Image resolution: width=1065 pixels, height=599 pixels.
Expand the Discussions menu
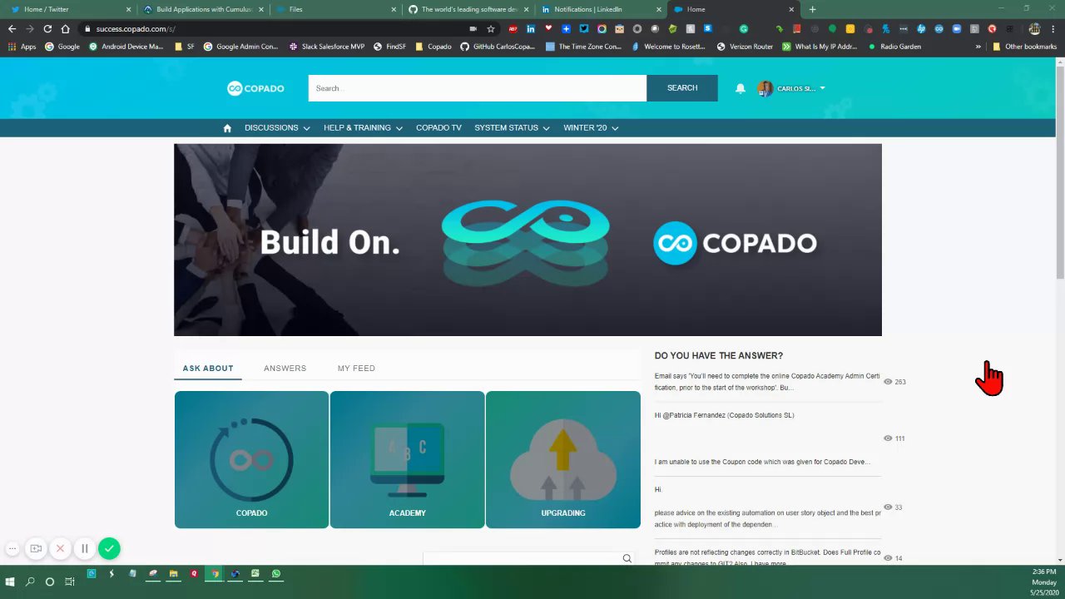point(277,128)
